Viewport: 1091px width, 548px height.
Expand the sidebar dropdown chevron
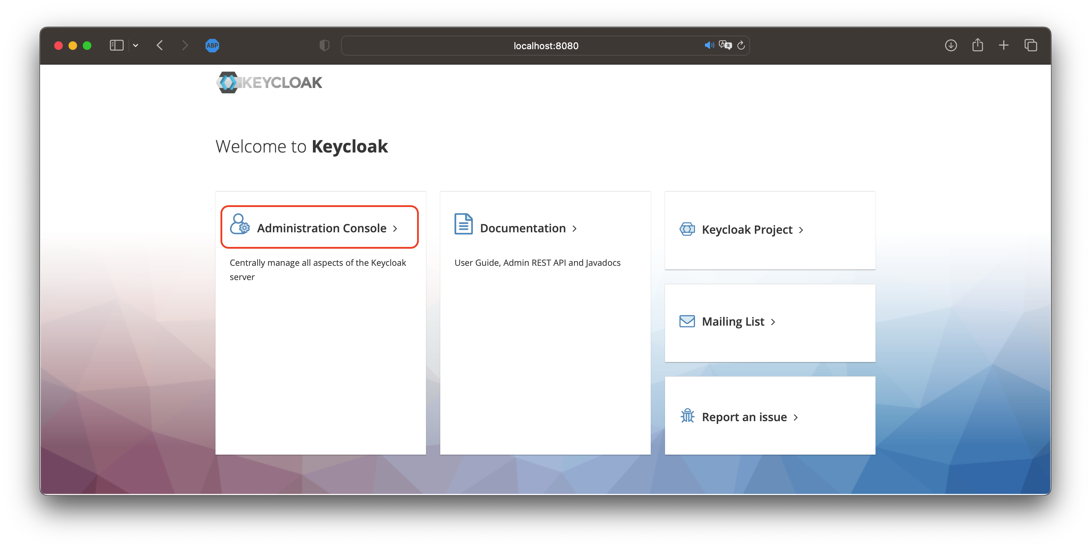point(136,45)
